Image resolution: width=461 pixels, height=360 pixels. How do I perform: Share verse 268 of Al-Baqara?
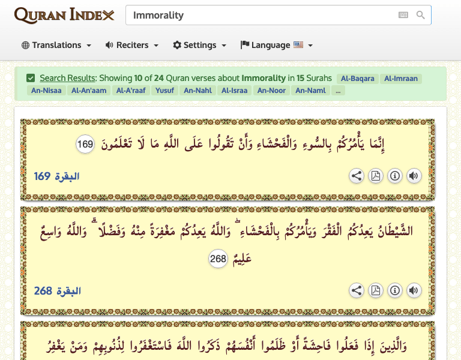[x=357, y=290]
